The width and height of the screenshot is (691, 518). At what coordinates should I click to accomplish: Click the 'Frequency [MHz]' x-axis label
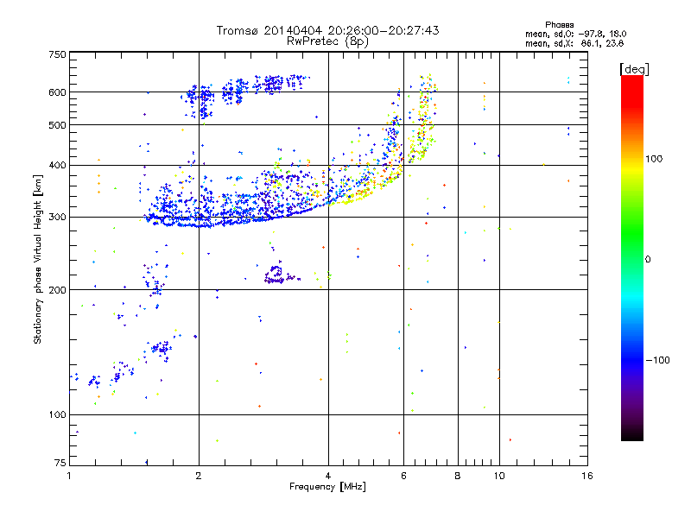(327, 487)
